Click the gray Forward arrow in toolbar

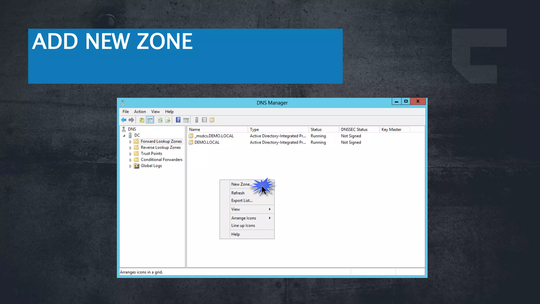point(131,120)
